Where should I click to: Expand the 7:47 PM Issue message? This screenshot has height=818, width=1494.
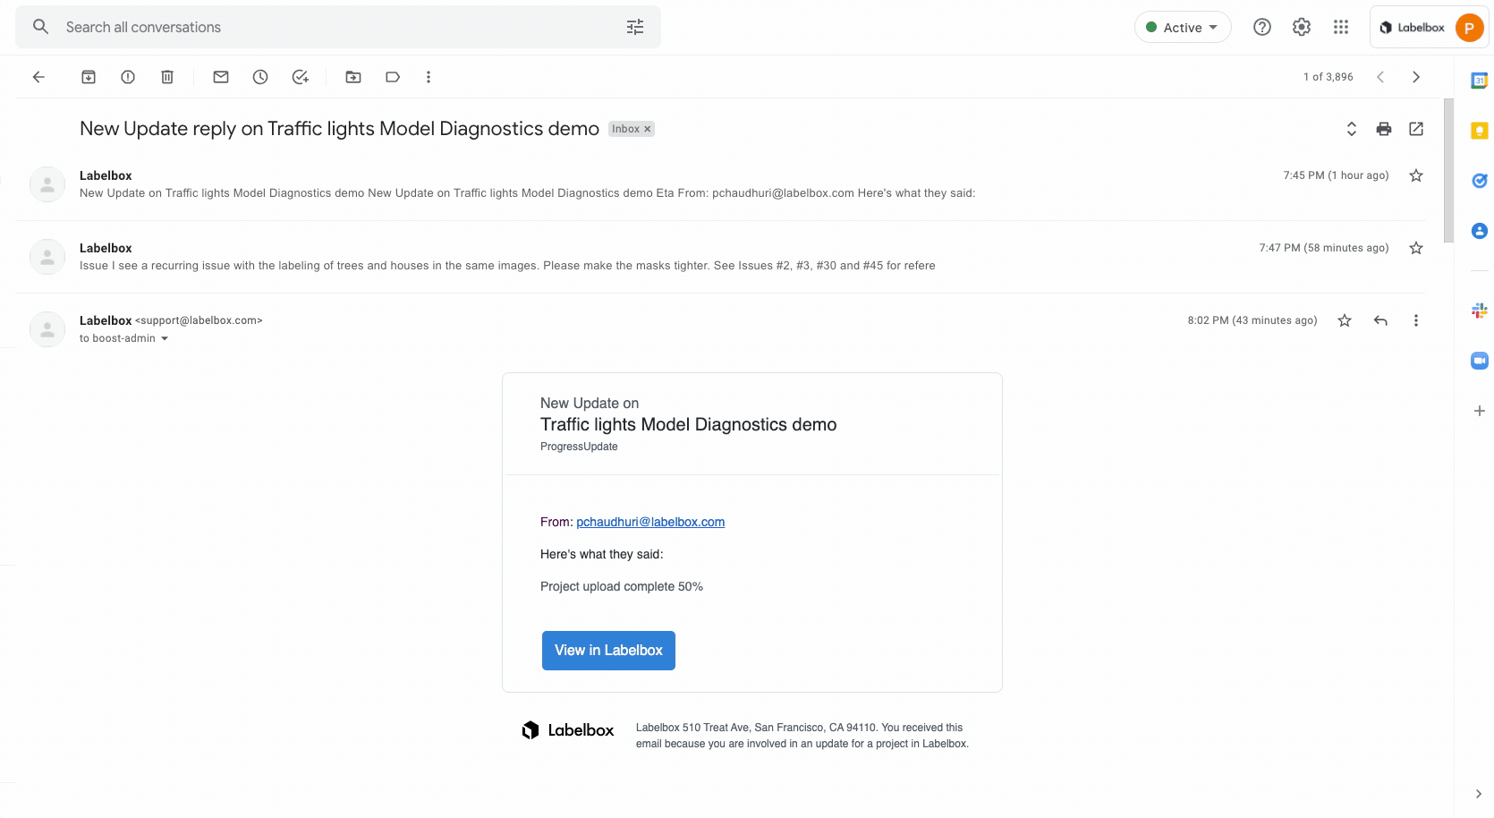(x=719, y=257)
